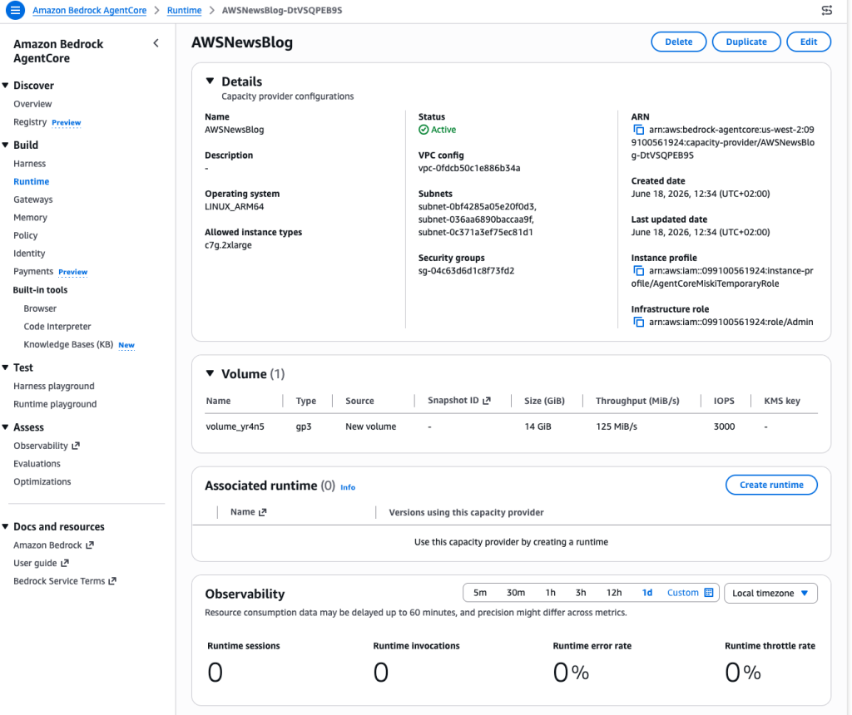852x715 pixels.
Task: Open the Custom range calendar icon
Action: (709, 592)
